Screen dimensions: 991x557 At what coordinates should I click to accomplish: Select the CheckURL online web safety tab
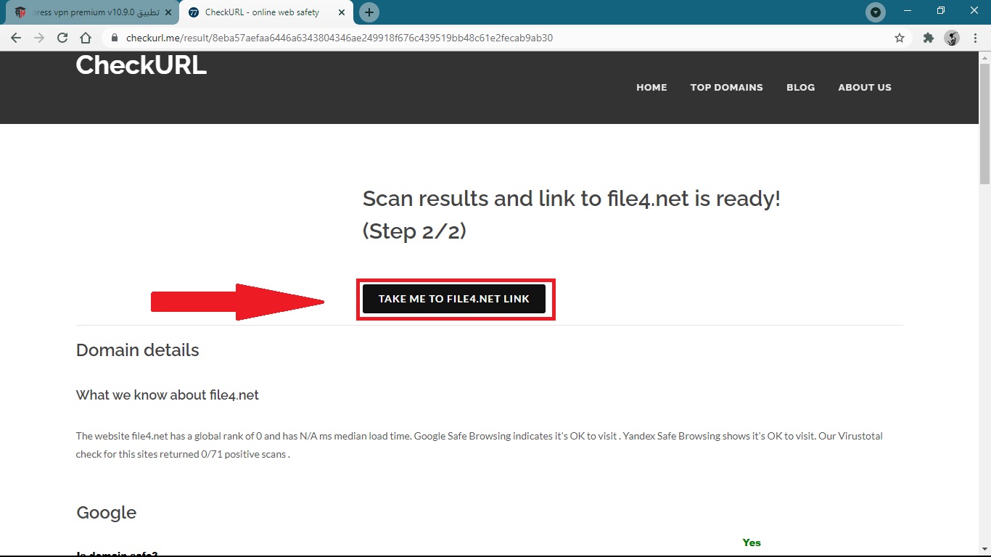261,12
